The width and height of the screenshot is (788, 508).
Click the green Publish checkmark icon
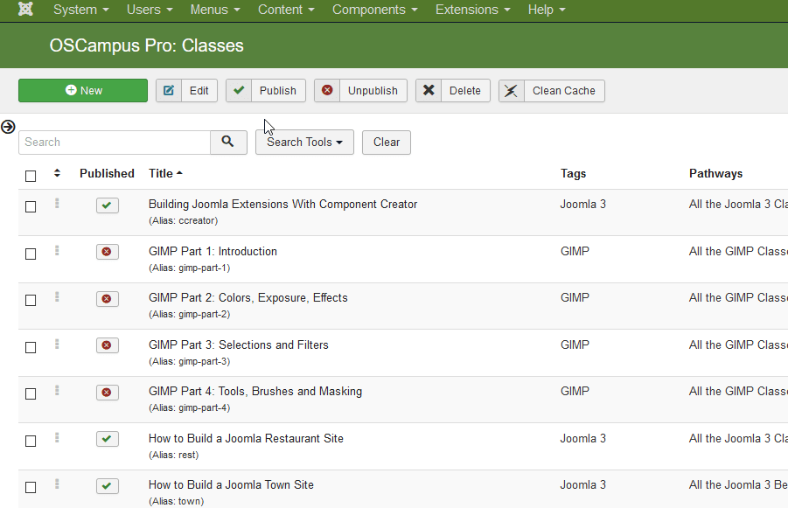pyautogui.click(x=239, y=90)
